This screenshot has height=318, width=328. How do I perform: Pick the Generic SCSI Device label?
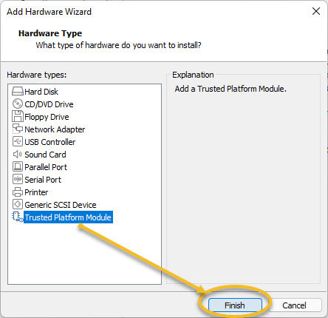61,205
